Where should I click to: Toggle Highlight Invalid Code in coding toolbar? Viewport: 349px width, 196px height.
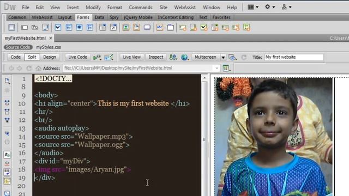tap(7, 163)
